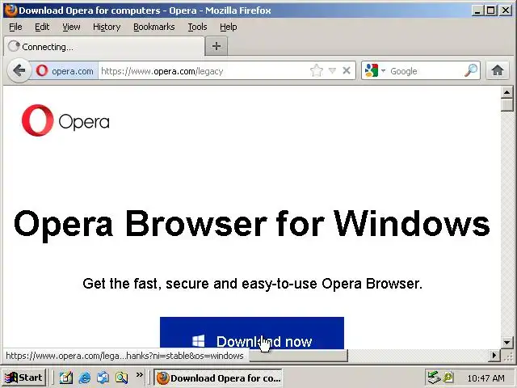Click the Download Opera taskbar button
Screen dimensions: 517x388
pos(218,377)
